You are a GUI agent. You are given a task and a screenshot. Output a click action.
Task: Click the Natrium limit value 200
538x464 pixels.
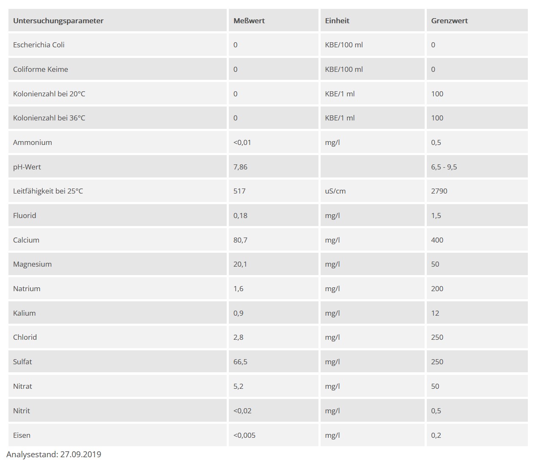tap(437, 289)
